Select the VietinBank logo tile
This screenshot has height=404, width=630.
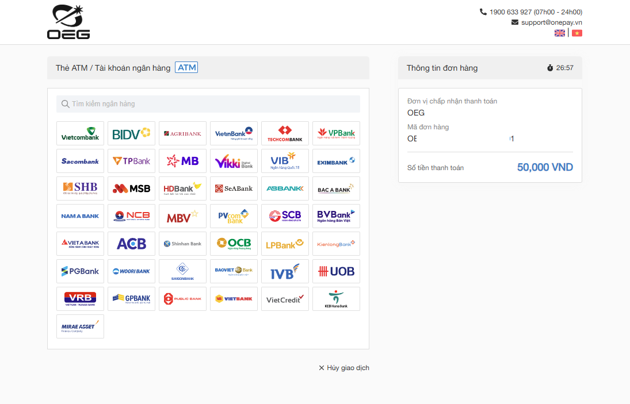(234, 133)
